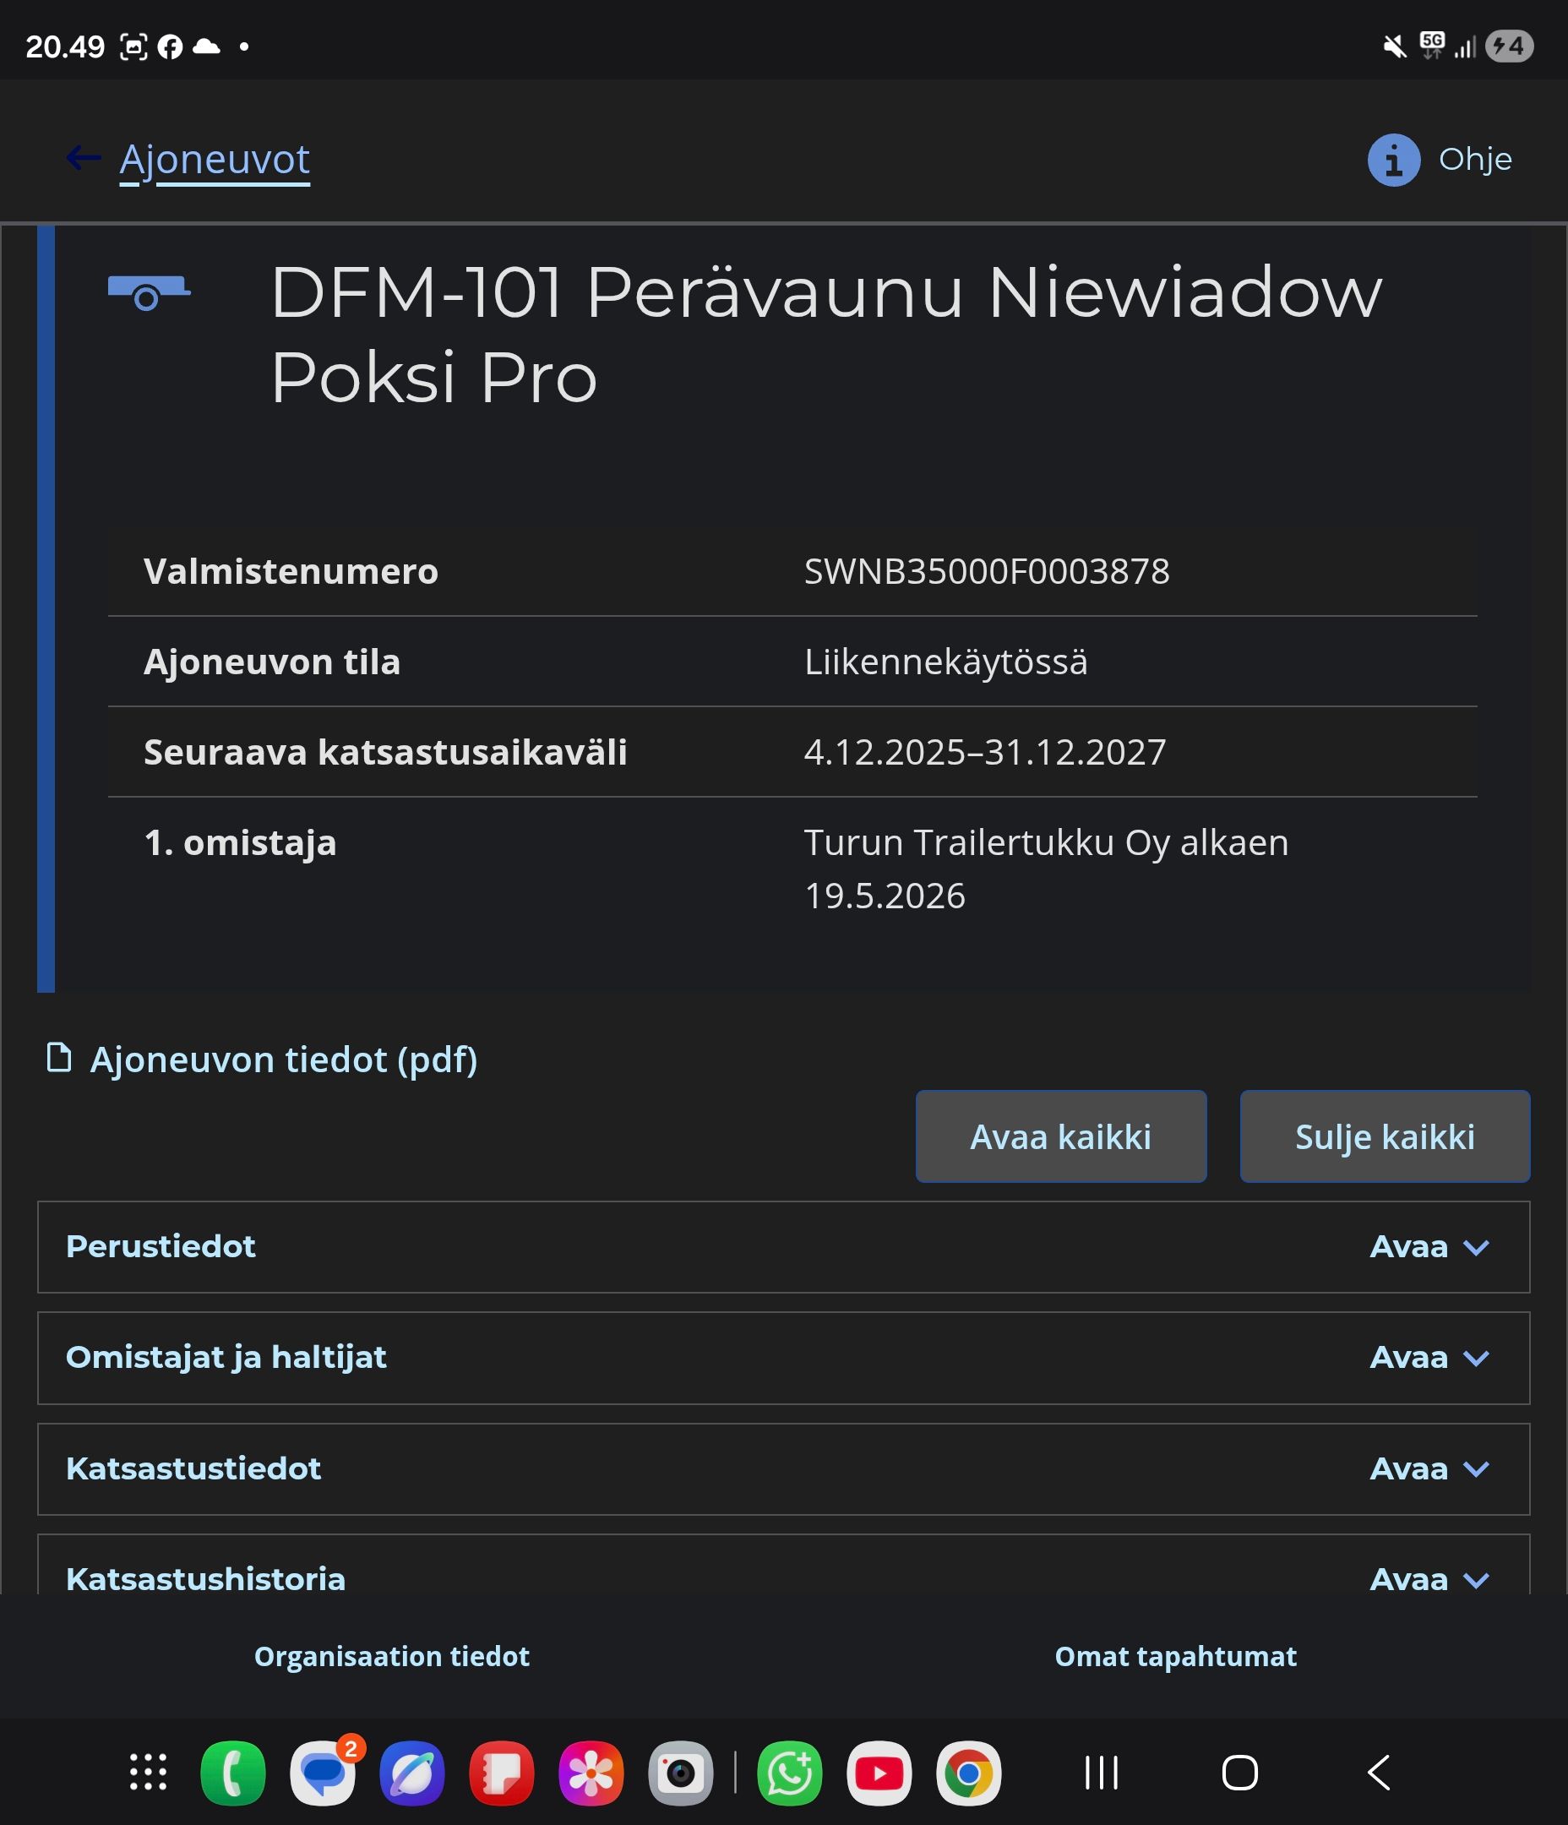This screenshot has width=1568, height=1825.
Task: Tap the screenshot capture status icon
Action: click(x=133, y=46)
